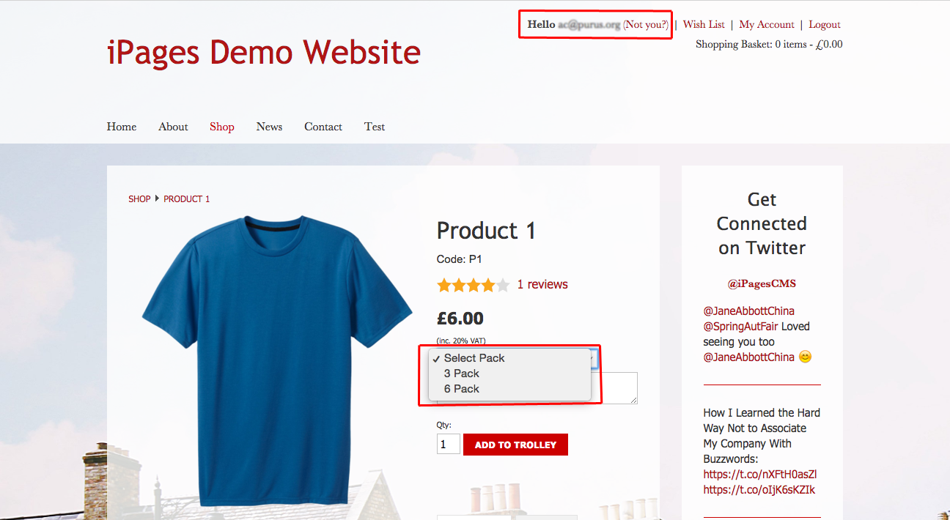Choose 6 Pack from dropdown list
This screenshot has width=950, height=520.
tap(461, 389)
